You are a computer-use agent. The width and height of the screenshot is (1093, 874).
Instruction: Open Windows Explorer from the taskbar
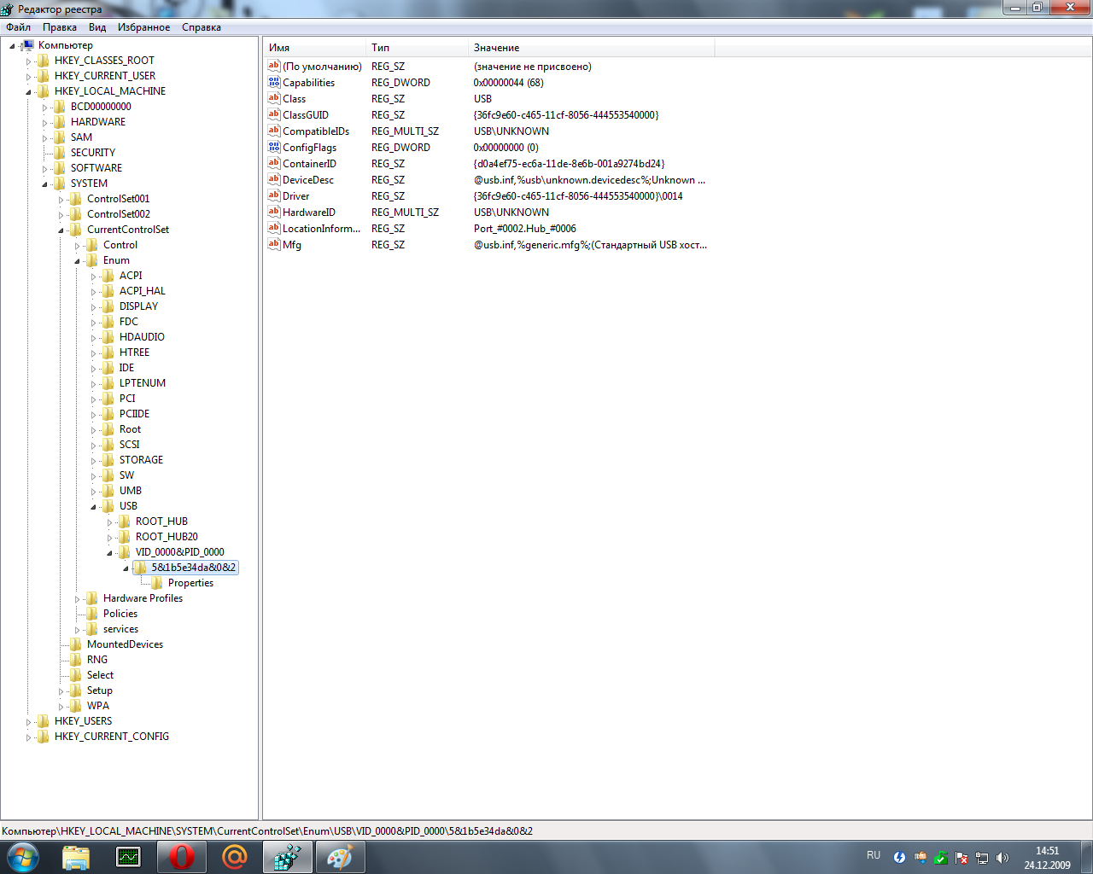pos(76,857)
